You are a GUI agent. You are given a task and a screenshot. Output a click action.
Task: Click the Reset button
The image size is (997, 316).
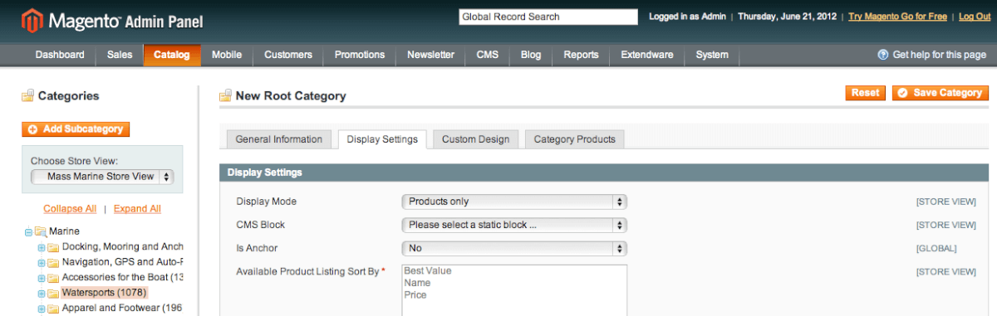[866, 93]
